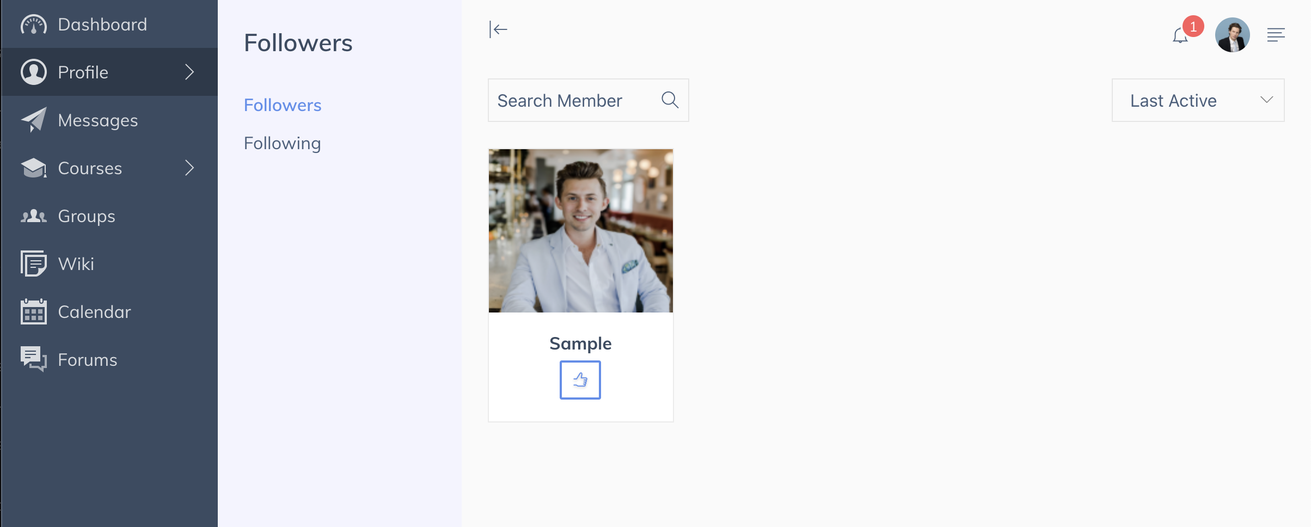Switch to the Following tab
Image resolution: width=1311 pixels, height=527 pixels.
tap(282, 143)
